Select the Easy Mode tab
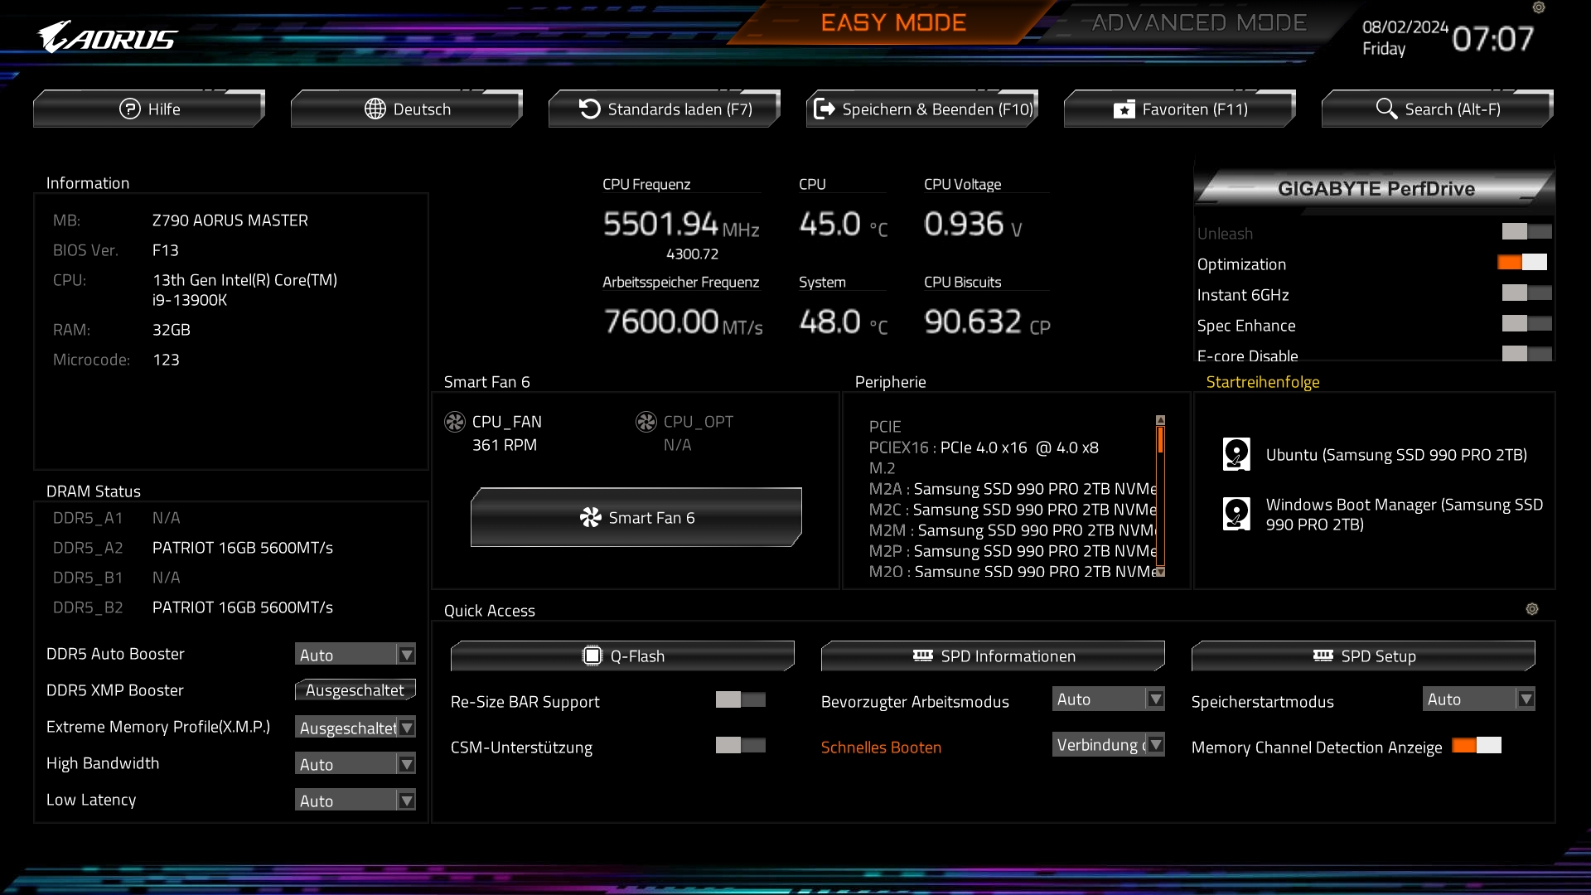 (893, 23)
